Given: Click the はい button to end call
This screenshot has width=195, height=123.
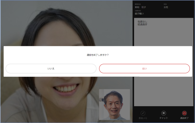Looking at the screenshot, I should [x=144, y=69].
